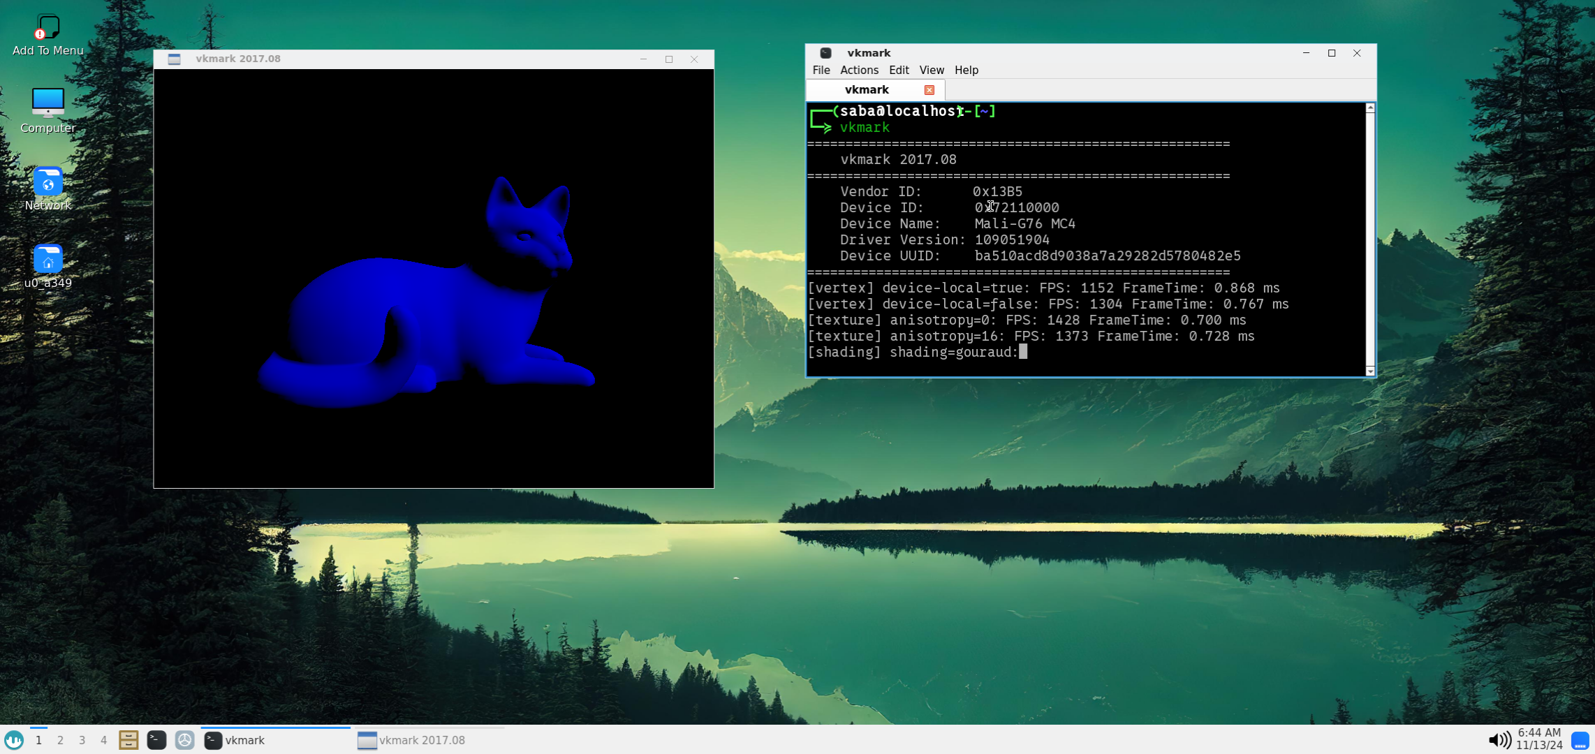1595x754 pixels.
Task: Switch to workspace 3
Action: point(82,740)
